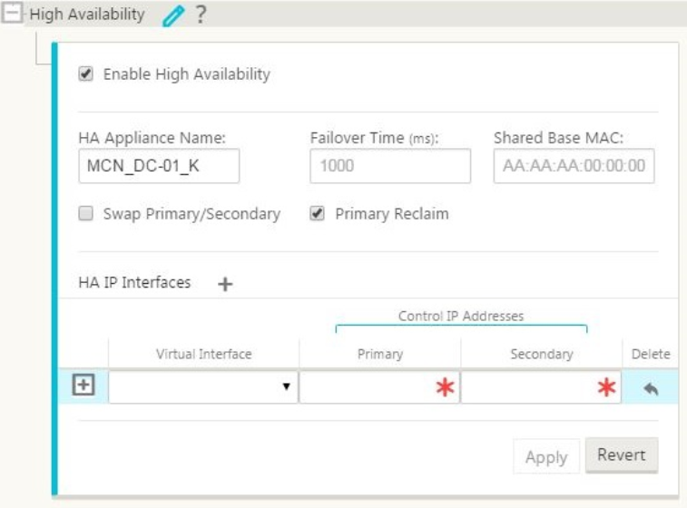Viewport: 687px width, 508px height.
Task: Open the question mark help icon
Action: 201,15
